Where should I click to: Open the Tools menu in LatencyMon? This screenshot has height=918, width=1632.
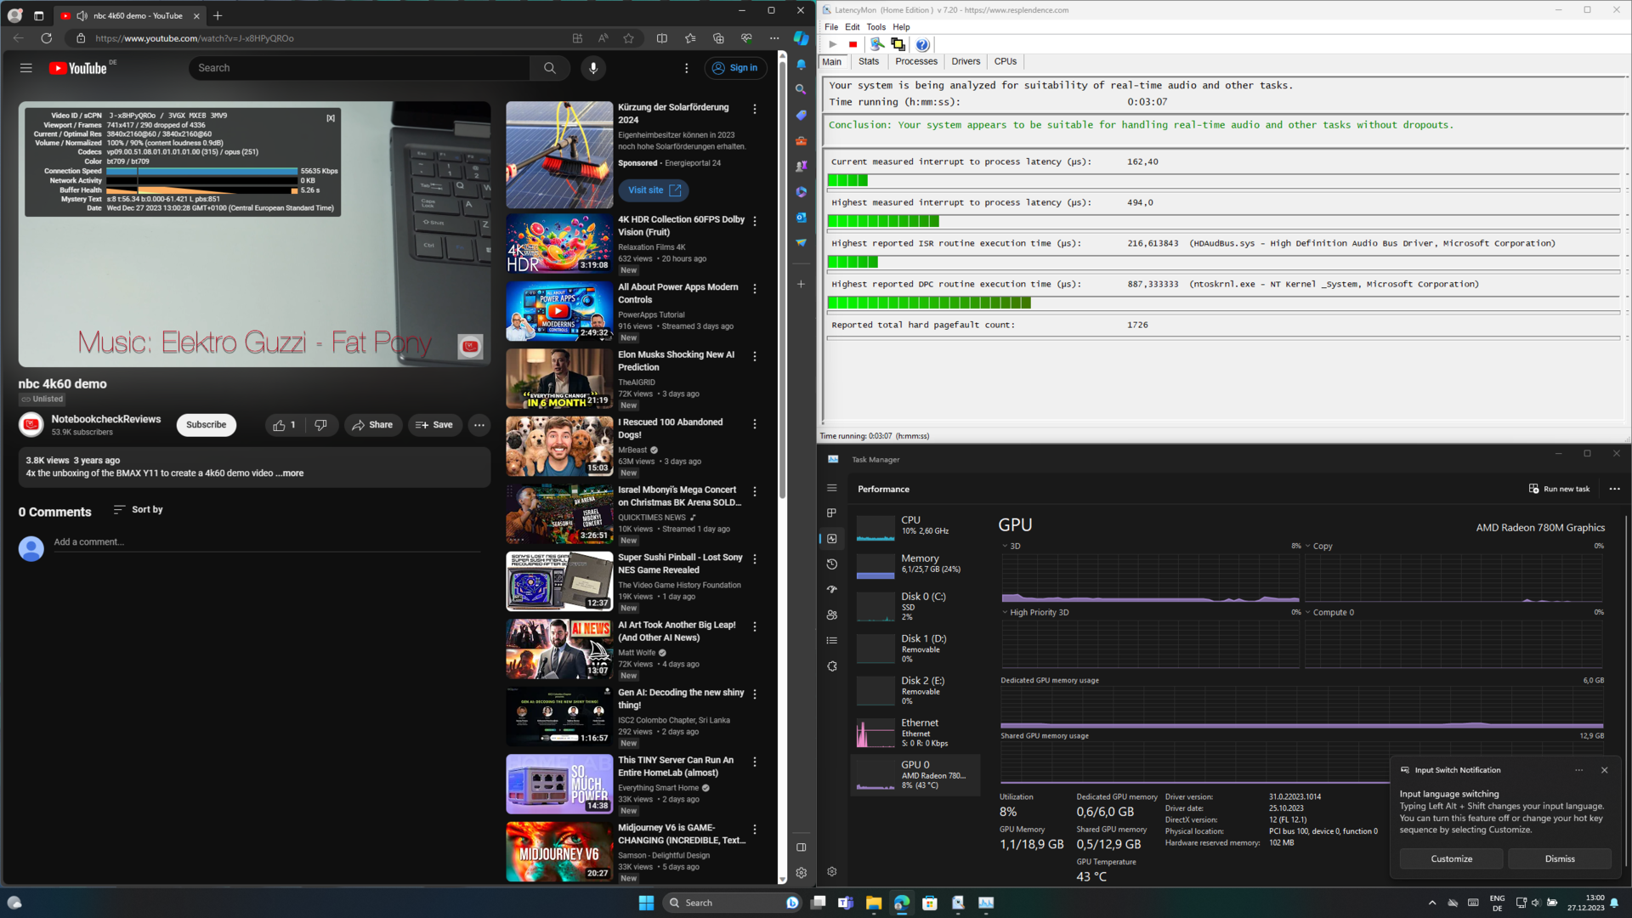[x=875, y=27]
